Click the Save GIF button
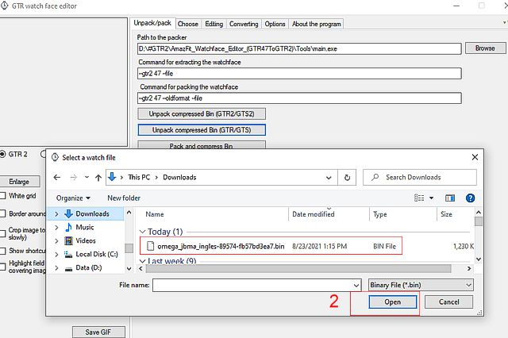 [98, 332]
